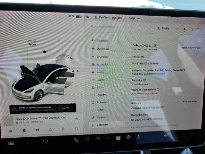Skip to previous track

click(x=10, y=131)
